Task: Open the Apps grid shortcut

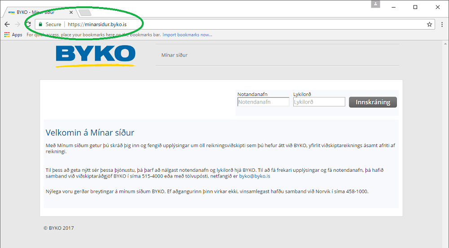Action: tap(13, 35)
